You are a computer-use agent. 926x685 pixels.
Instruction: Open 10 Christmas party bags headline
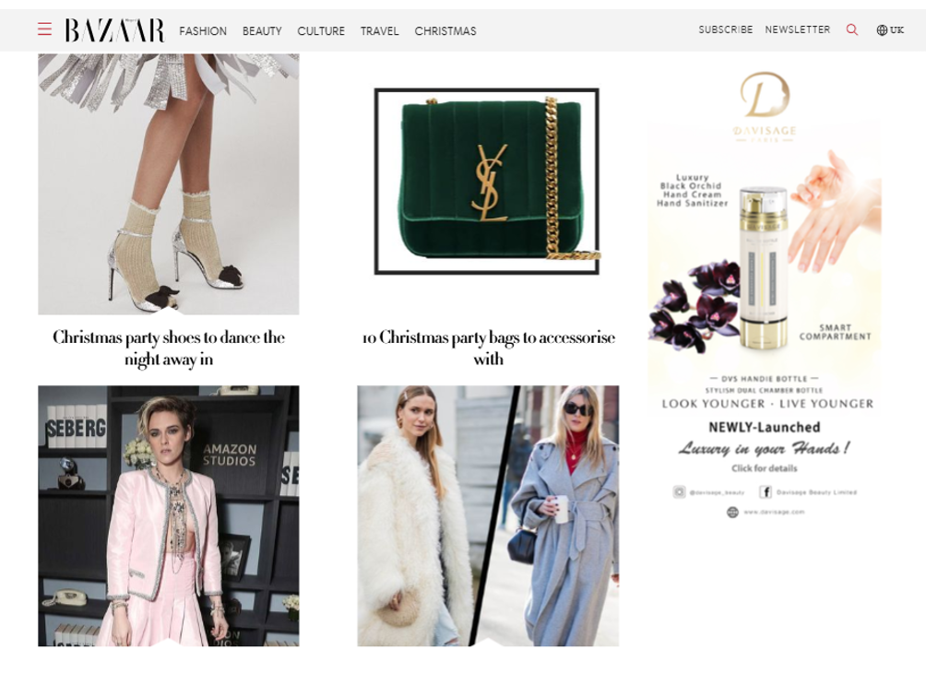489,348
